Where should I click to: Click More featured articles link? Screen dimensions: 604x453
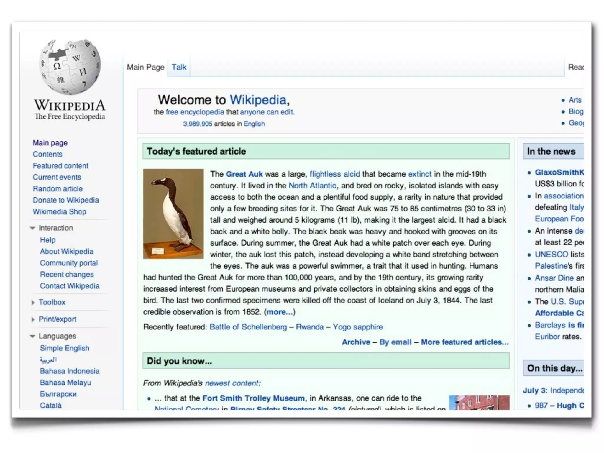(465, 342)
